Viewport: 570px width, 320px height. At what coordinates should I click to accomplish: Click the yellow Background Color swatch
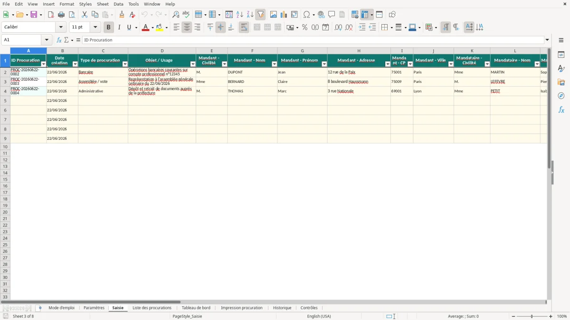pyautogui.click(x=159, y=27)
